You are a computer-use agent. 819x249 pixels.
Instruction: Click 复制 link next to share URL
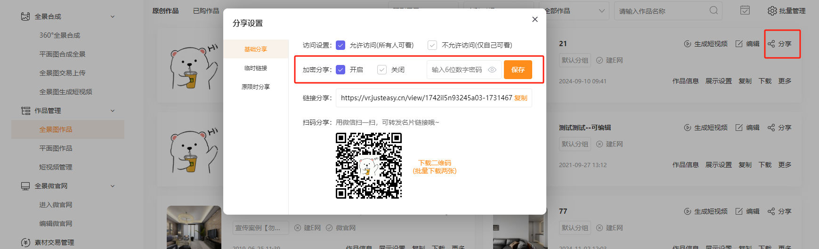(520, 98)
